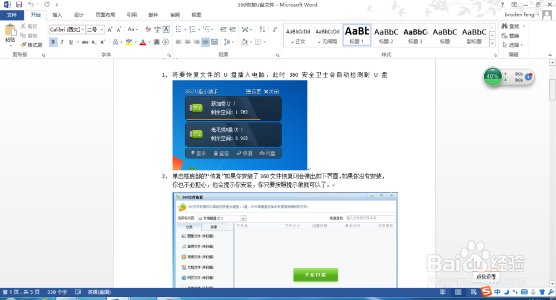Show or hide paragraph marks
This screenshot has height=300, width=556.
click(x=275, y=29)
